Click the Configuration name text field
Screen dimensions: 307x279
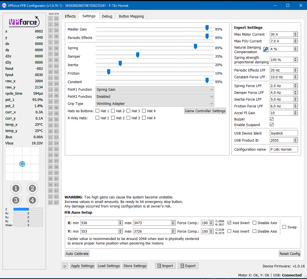click(x=284, y=149)
